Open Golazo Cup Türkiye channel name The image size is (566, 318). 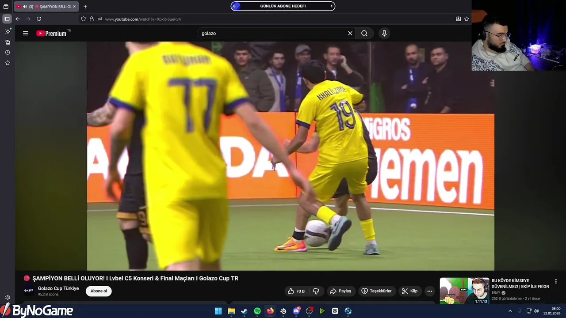click(58, 288)
